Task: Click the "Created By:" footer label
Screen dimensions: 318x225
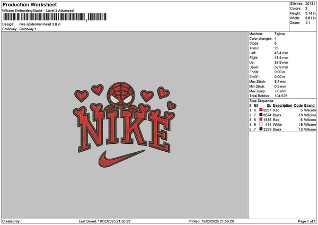Action: pos(11,221)
